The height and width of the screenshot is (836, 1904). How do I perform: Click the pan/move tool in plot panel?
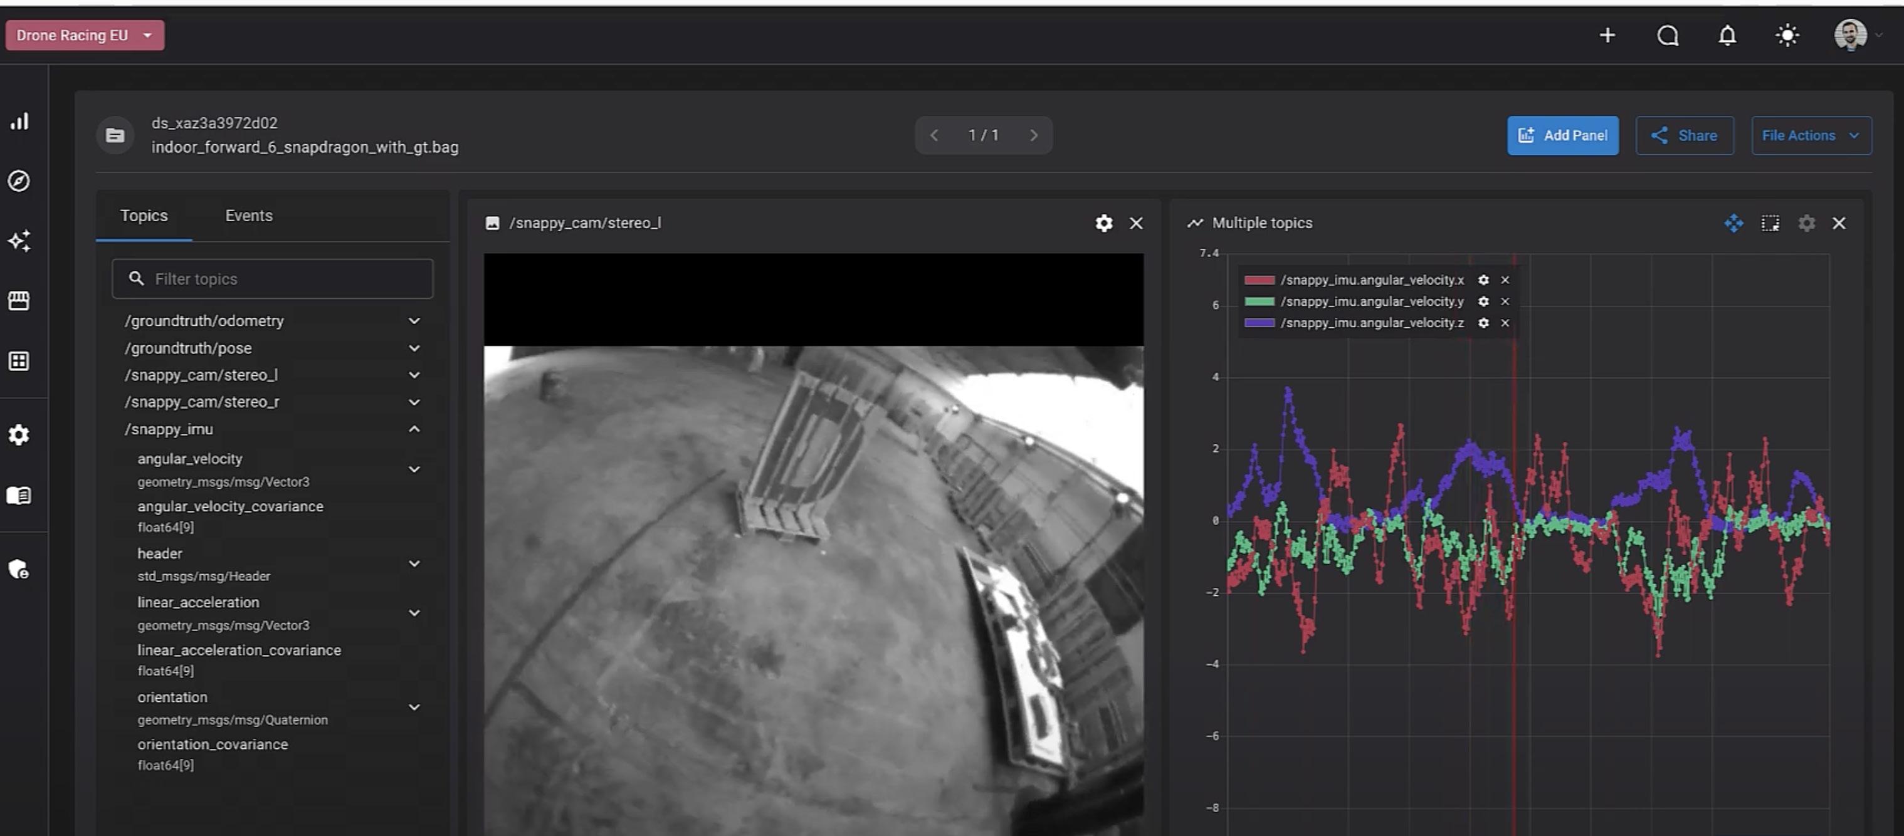1733,223
